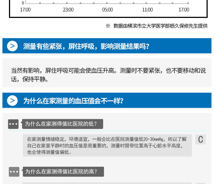Click the dots bubble icon beside 比医院的低 question
215x184 pixels.
(13, 124)
